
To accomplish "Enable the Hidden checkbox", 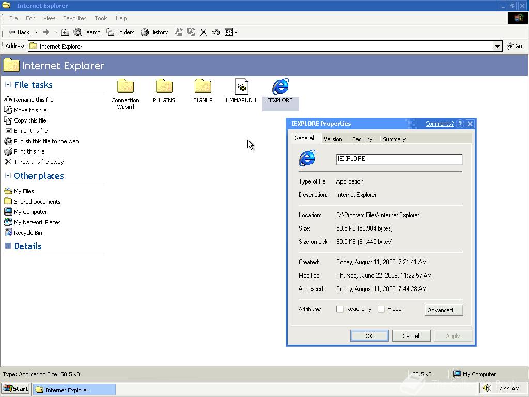I will coord(381,309).
